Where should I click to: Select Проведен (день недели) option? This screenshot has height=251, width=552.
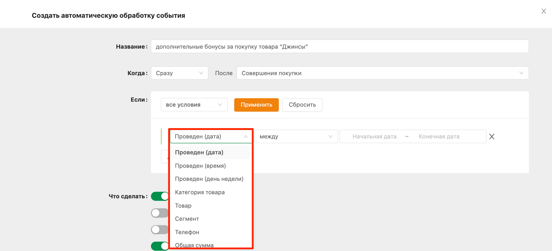(211, 179)
